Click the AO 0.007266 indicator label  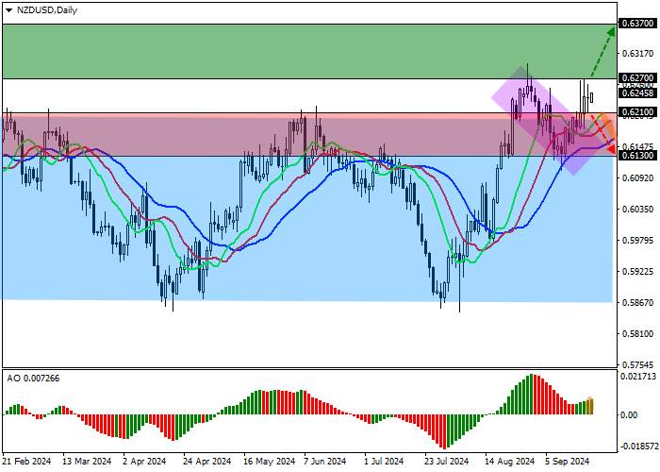click(33, 378)
